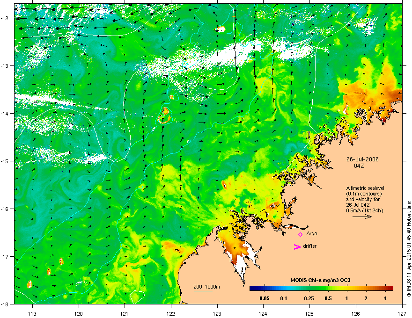Click longitude axis label '125'
Image resolution: width=412 pixels, height=318 pixels.
click(310, 313)
